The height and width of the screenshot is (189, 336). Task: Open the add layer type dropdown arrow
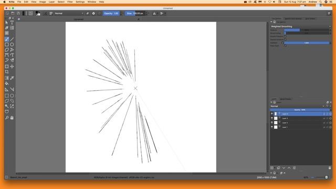pyautogui.click(x=275, y=168)
